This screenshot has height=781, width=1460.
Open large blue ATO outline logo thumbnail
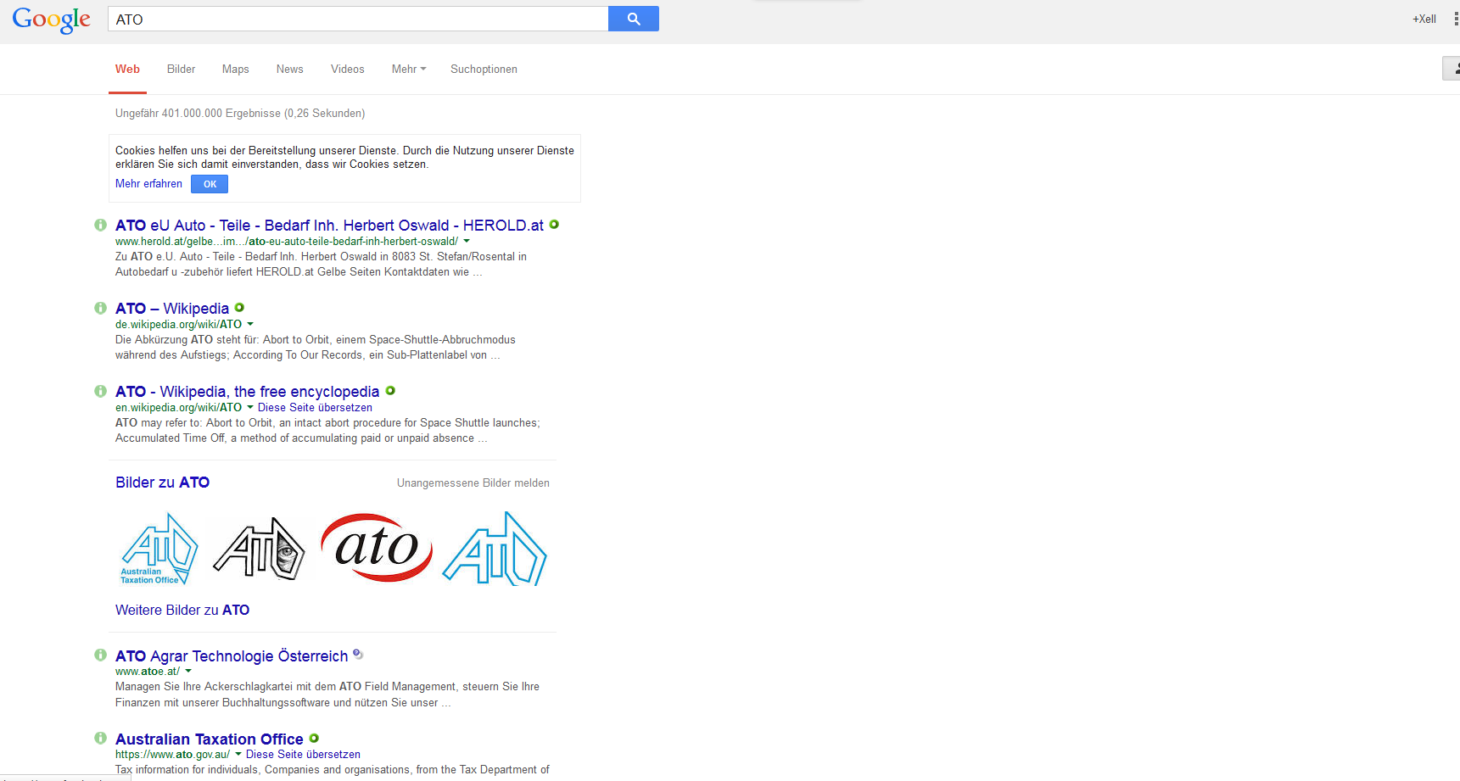[x=495, y=549]
